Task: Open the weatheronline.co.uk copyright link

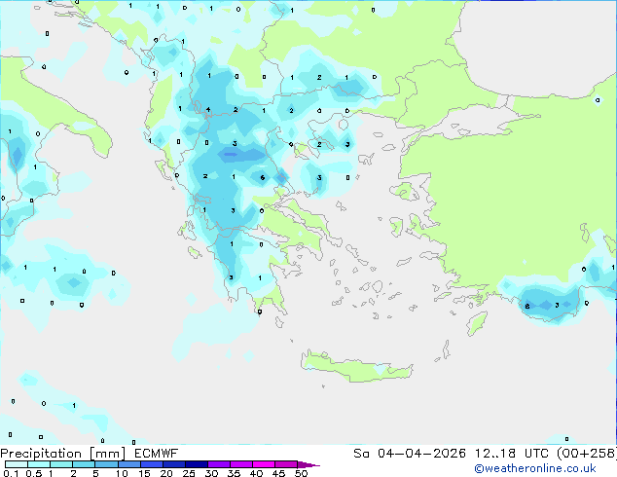Action: click(535, 468)
